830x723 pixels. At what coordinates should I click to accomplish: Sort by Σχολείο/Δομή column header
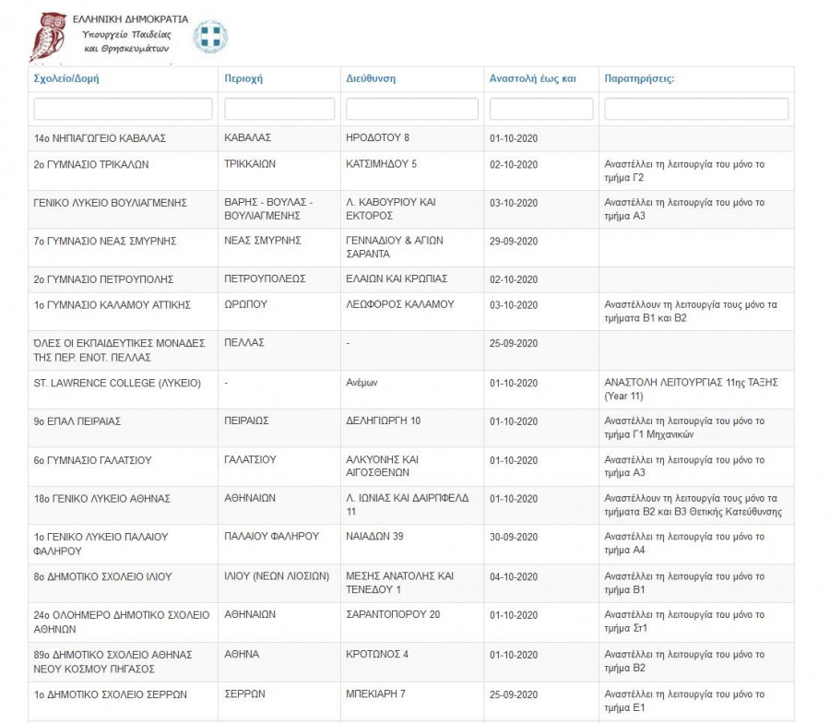pyautogui.click(x=66, y=78)
